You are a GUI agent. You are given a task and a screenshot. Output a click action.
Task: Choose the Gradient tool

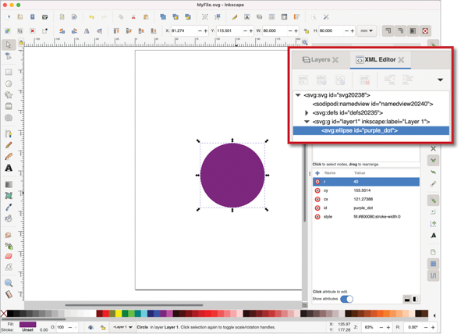[x=9, y=184]
